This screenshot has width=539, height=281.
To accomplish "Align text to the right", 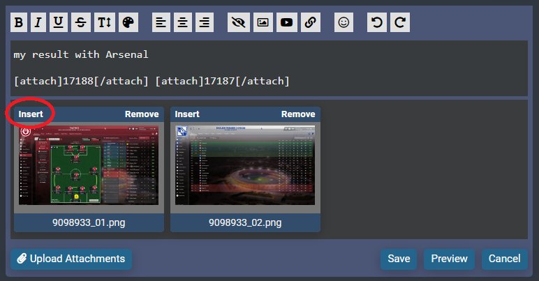I will tap(205, 22).
